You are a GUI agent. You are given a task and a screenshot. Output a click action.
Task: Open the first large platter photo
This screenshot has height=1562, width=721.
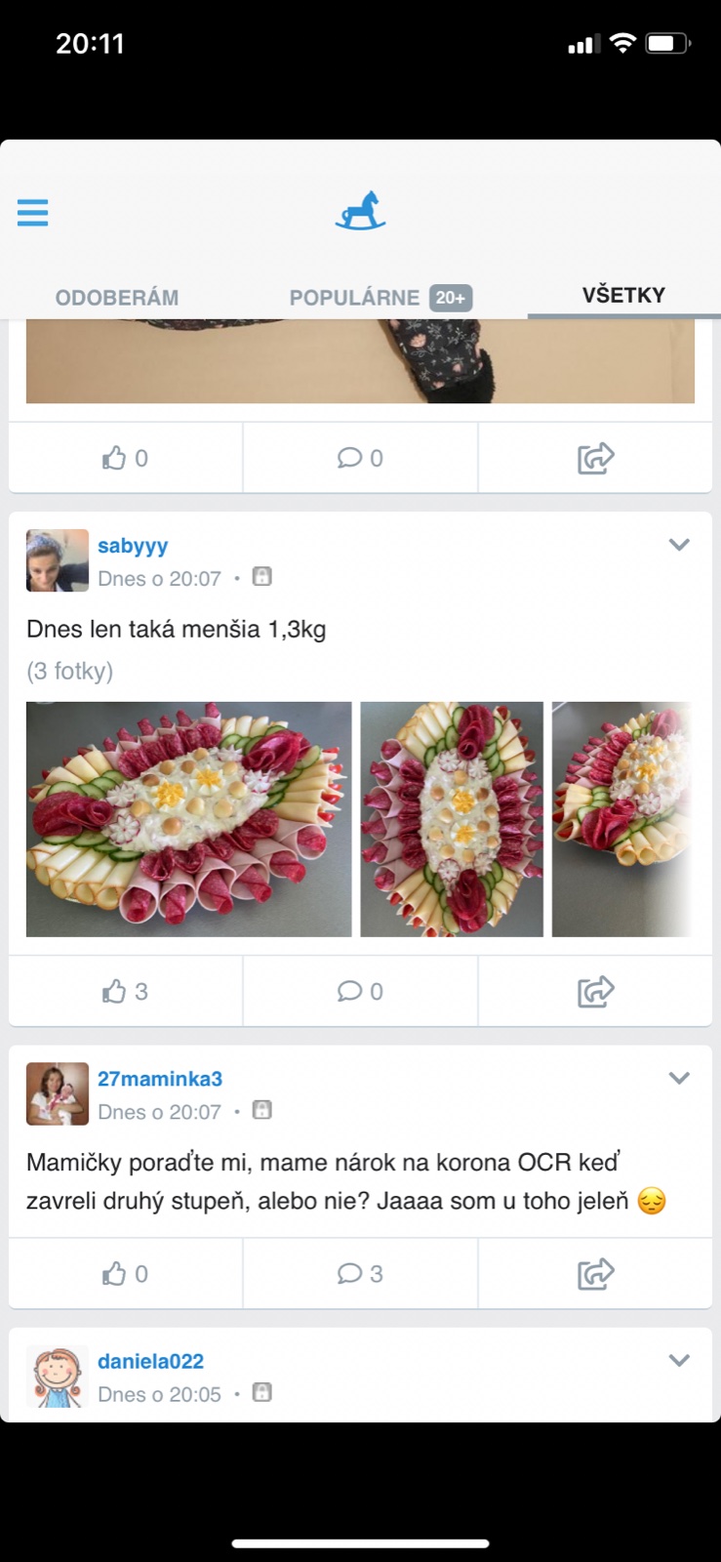coord(188,819)
